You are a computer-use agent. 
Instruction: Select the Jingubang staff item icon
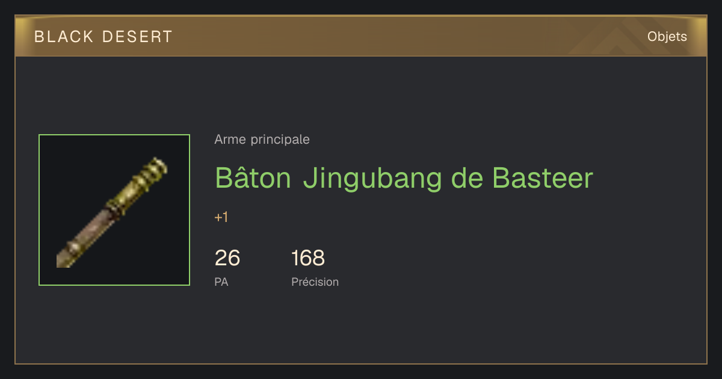[114, 210]
